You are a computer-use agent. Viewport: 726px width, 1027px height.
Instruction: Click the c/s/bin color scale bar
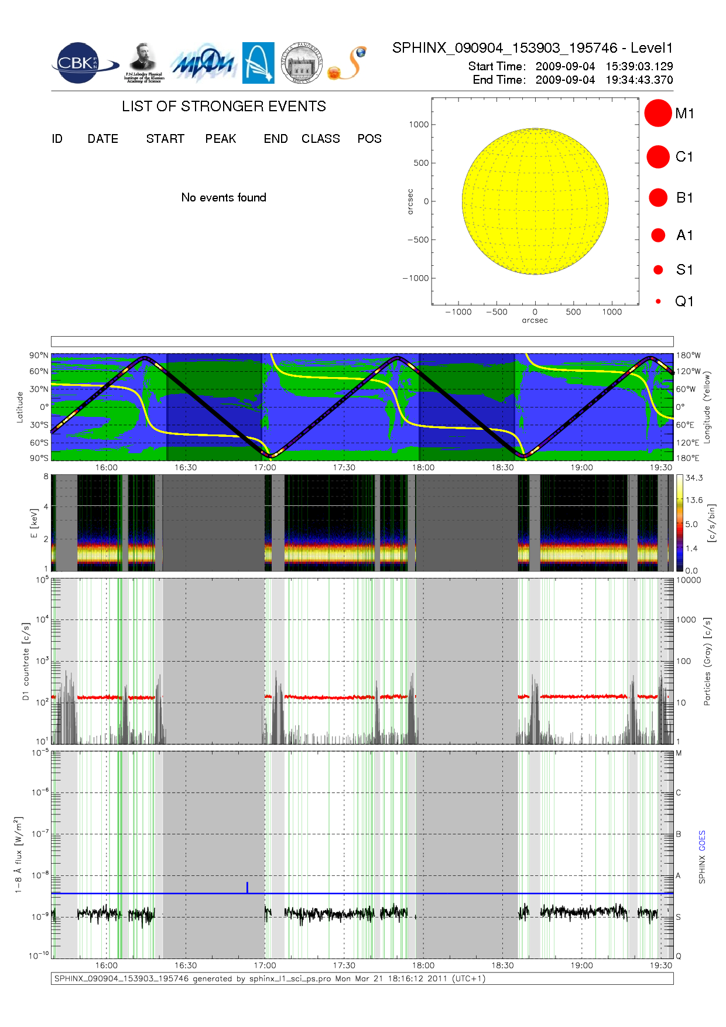click(679, 523)
